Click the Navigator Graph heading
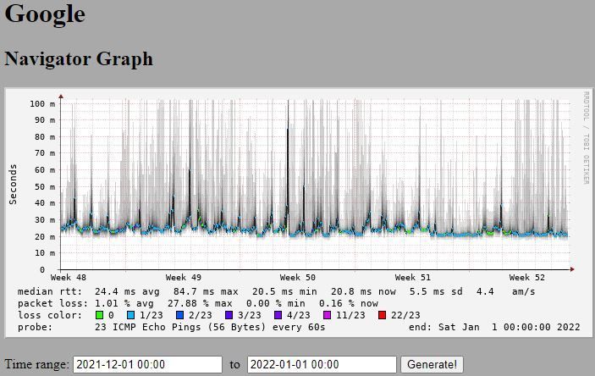 point(79,59)
